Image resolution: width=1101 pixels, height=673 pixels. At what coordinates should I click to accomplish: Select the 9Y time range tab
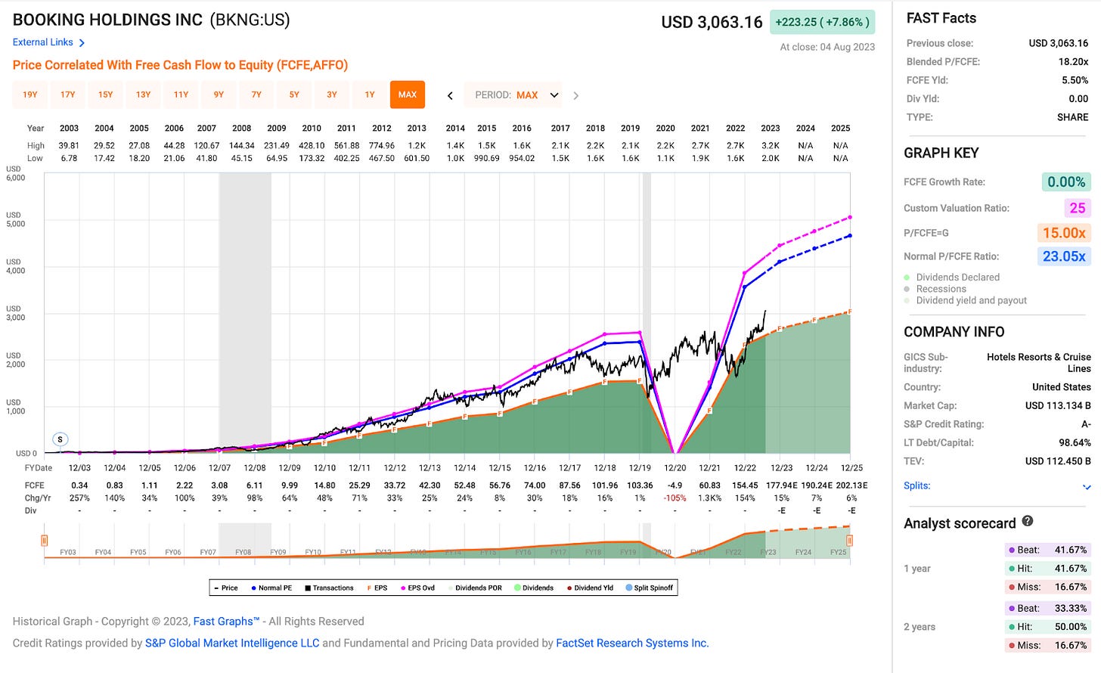[x=219, y=95]
